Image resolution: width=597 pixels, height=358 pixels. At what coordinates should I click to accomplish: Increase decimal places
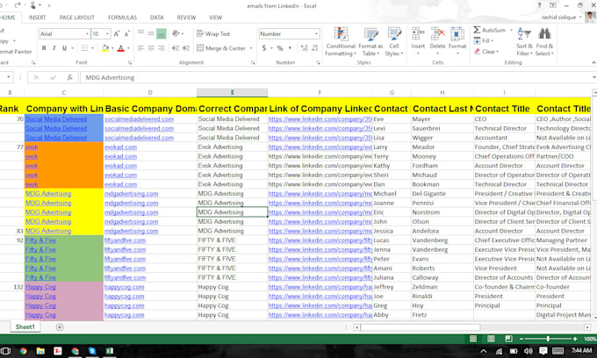click(x=304, y=48)
